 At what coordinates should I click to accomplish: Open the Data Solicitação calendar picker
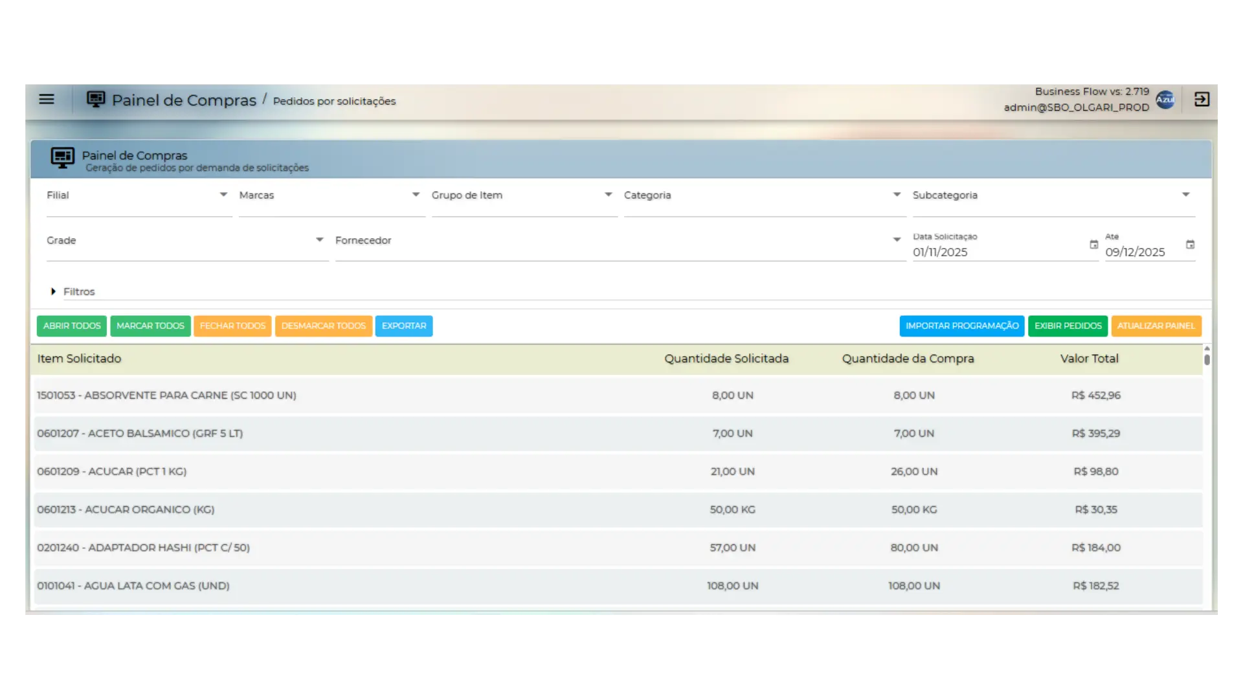[x=1093, y=245]
